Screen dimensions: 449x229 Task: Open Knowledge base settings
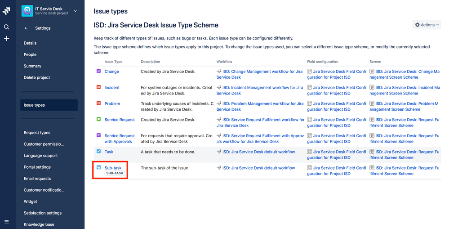pyautogui.click(x=39, y=224)
